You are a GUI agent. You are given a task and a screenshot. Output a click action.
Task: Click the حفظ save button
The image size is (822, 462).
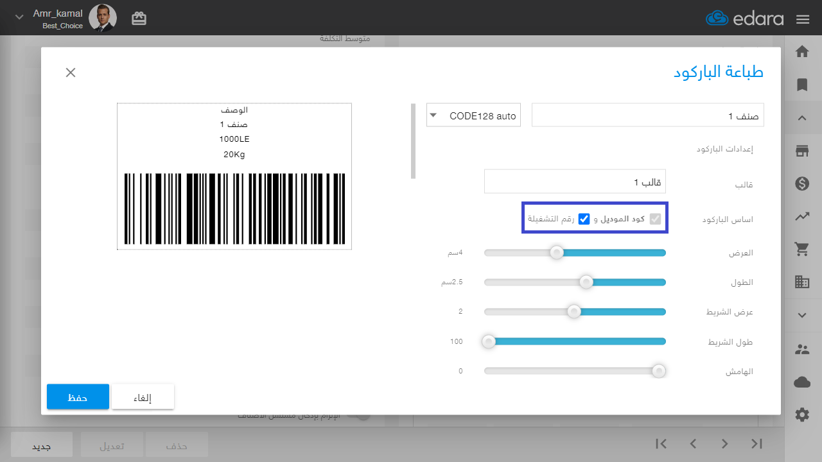pos(78,397)
